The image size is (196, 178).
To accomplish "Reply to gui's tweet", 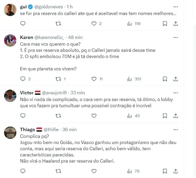I will 23,23.
